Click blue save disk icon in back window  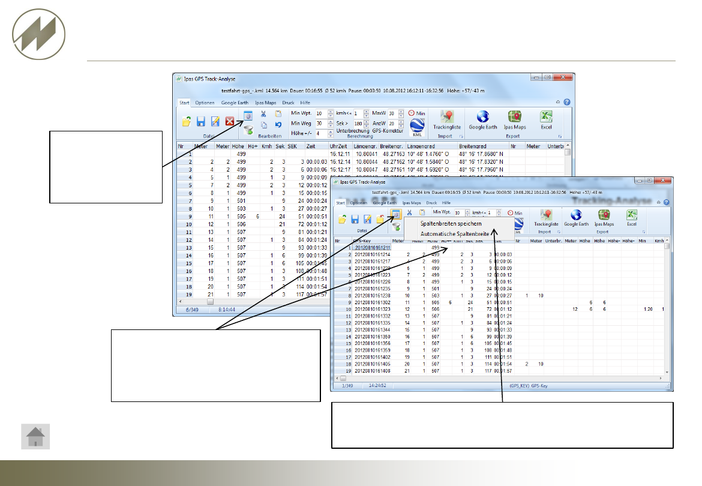[201, 121]
